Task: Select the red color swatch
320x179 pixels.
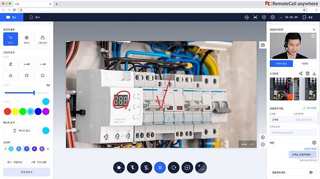Action: click(x=7, y=112)
